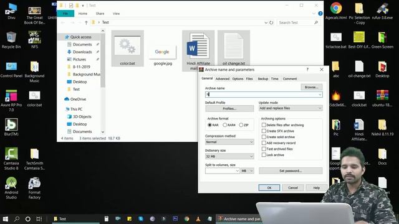Expand Archive name history dropdown arrow
Viewport: 399px width, 224px height.
pyautogui.click(x=320, y=95)
